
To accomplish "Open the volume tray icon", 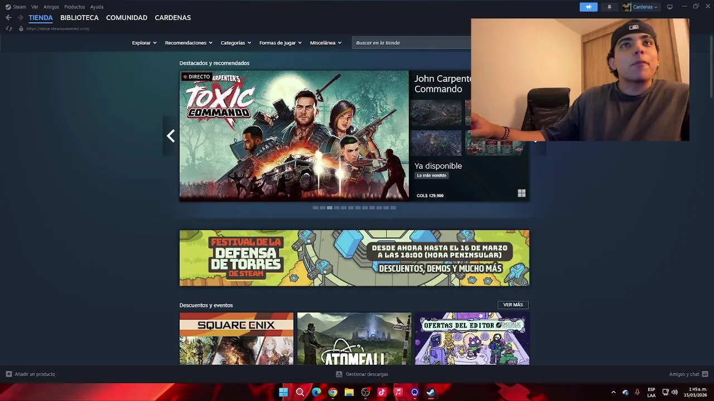I will pyautogui.click(x=674, y=392).
